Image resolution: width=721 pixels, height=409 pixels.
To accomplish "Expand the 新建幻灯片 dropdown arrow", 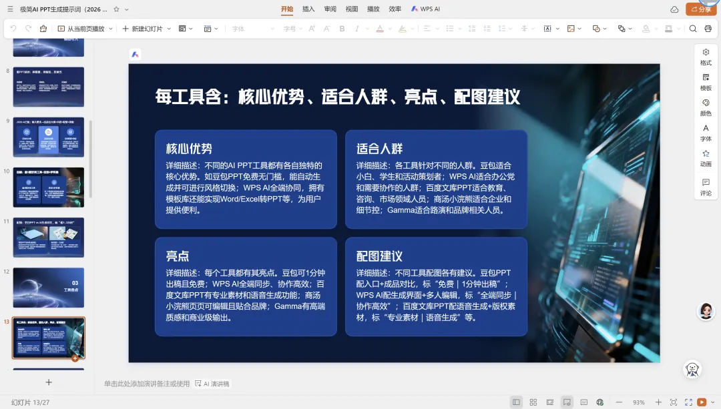I will [169, 29].
